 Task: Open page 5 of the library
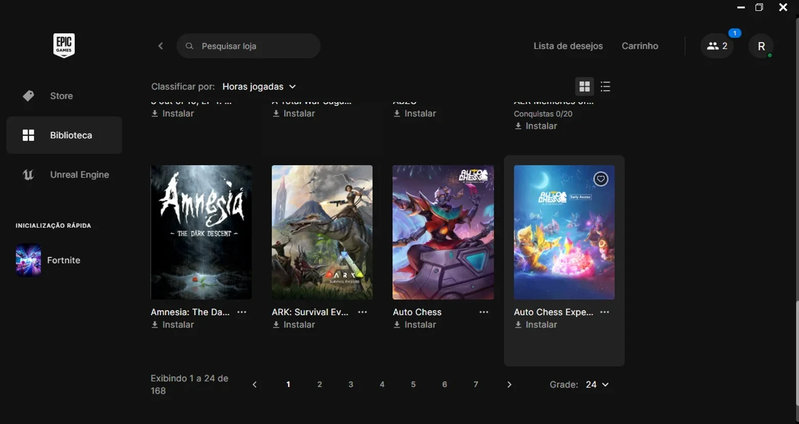click(x=413, y=385)
